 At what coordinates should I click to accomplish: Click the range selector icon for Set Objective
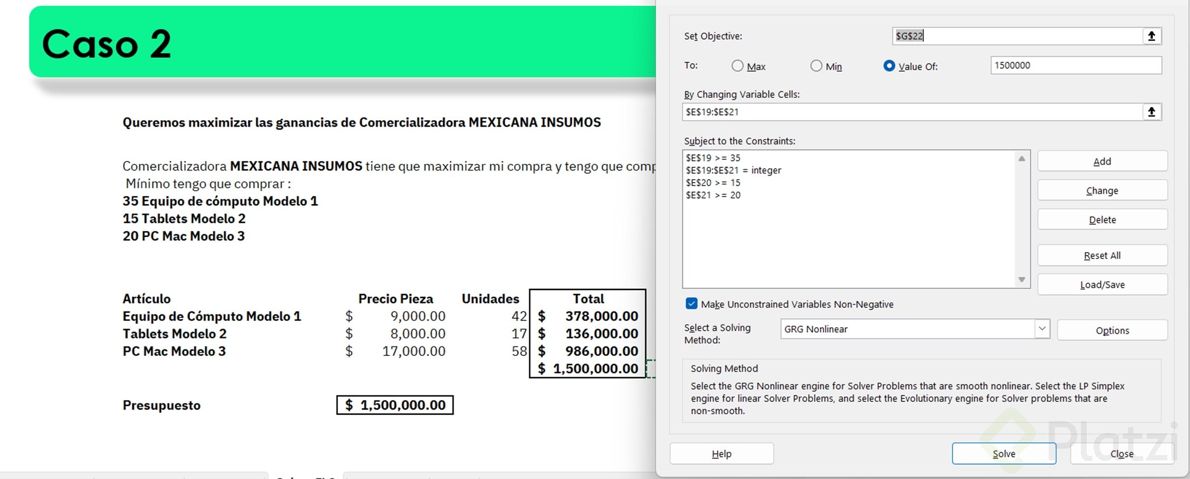[1151, 36]
